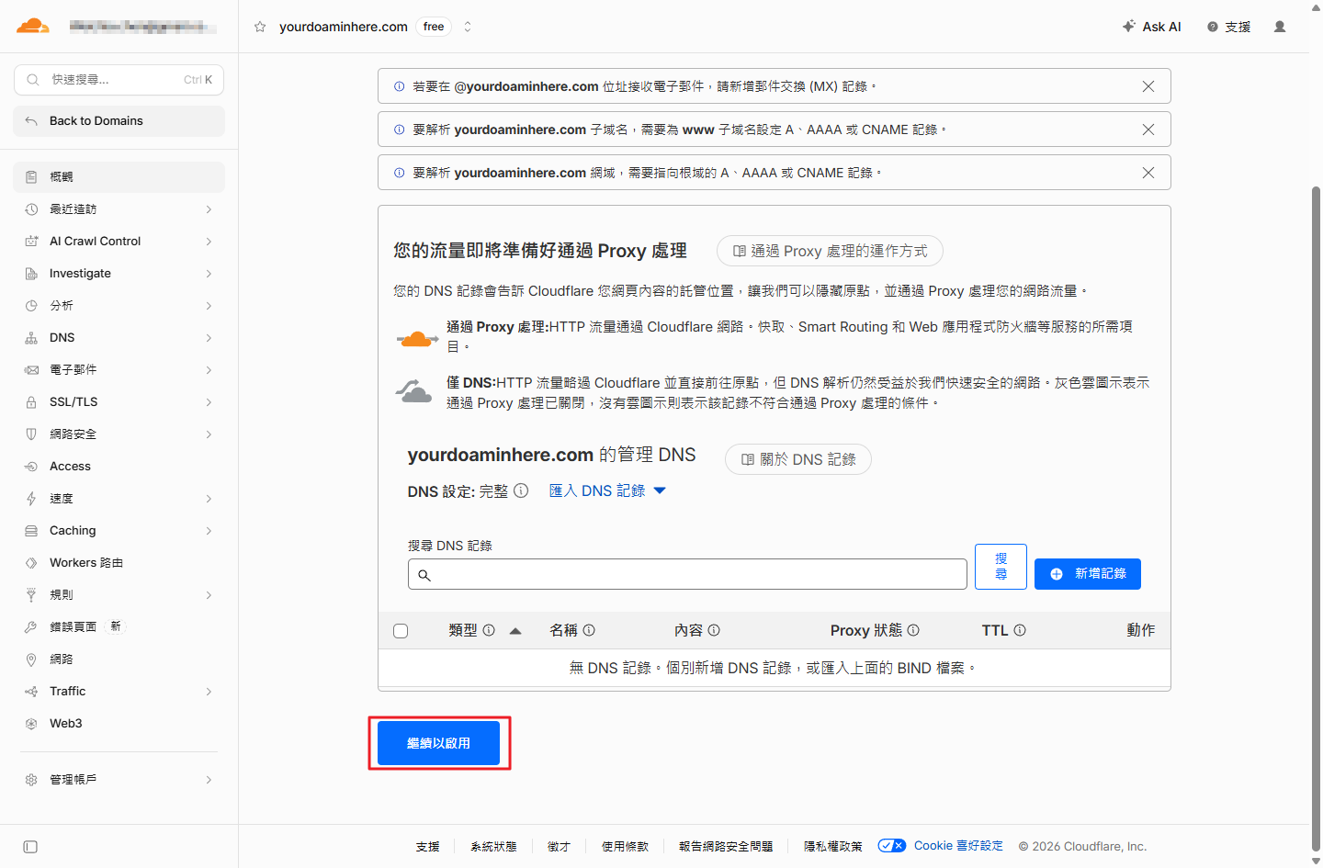1323x868 pixels.
Task: Open Ask AI
Action: pos(1152,27)
